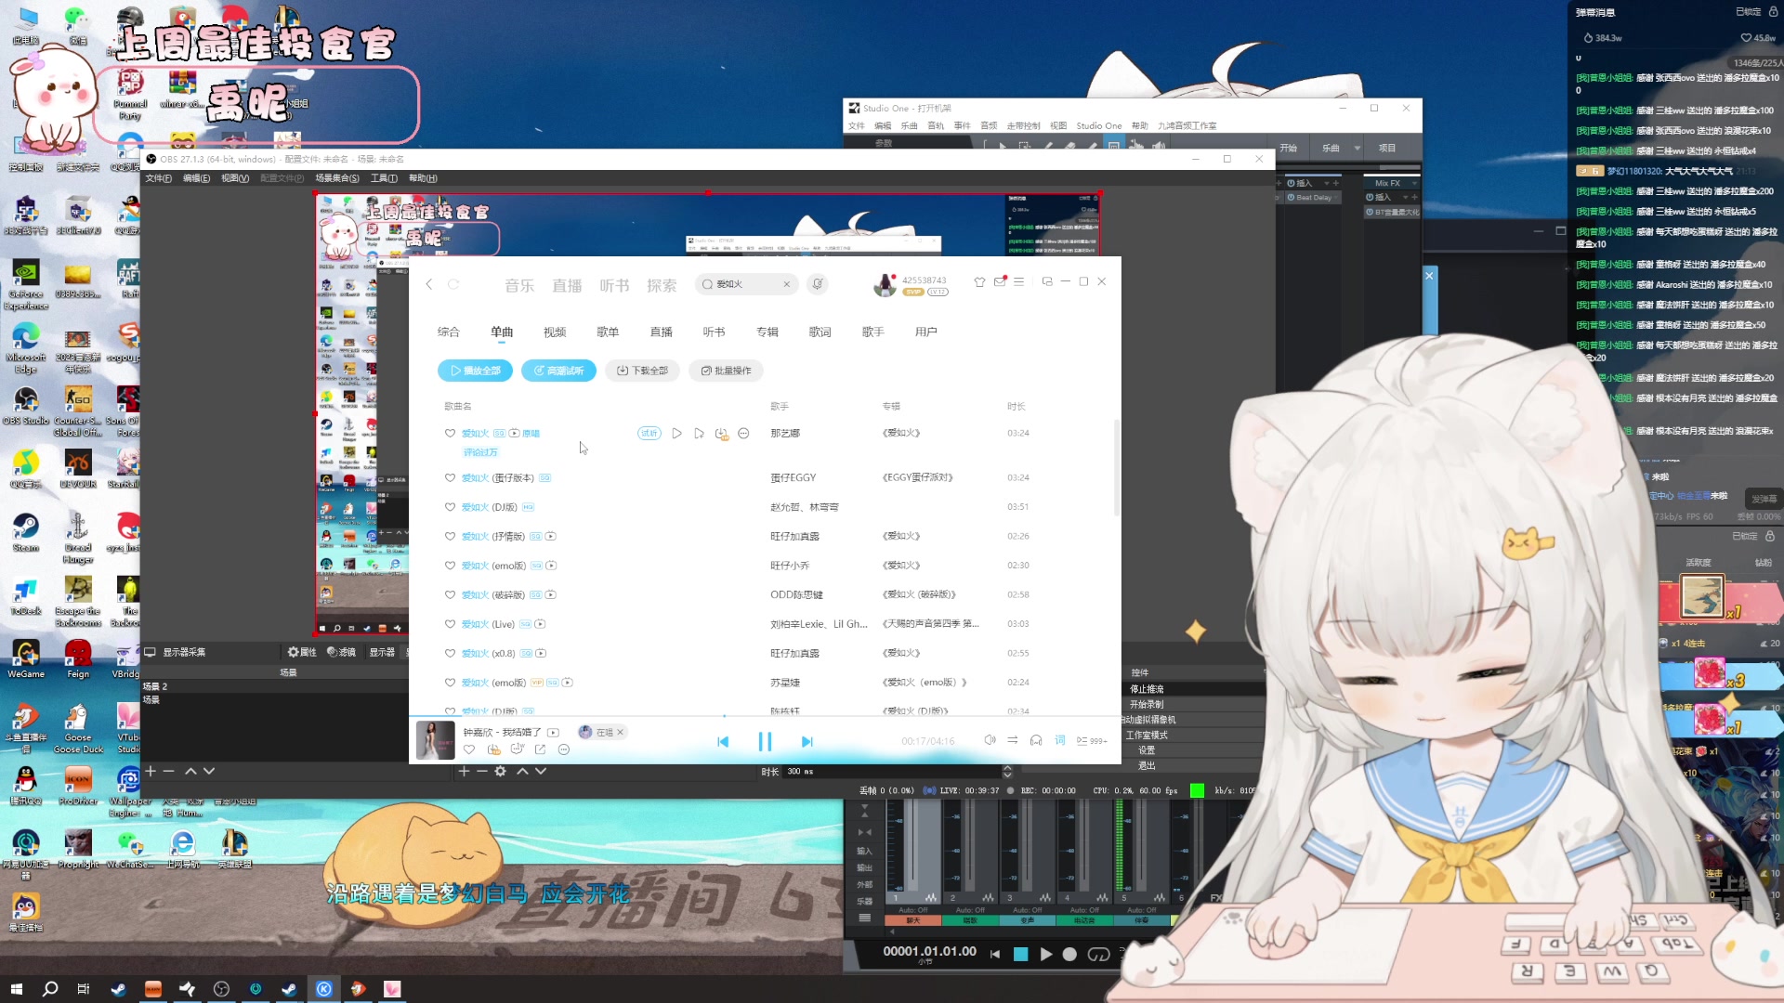Add scene with plus icon in OBS

[151, 771]
